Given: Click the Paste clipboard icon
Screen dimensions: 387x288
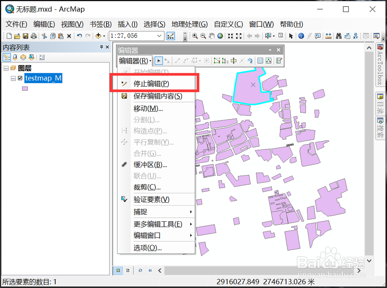Looking at the screenshot, I should [61, 36].
